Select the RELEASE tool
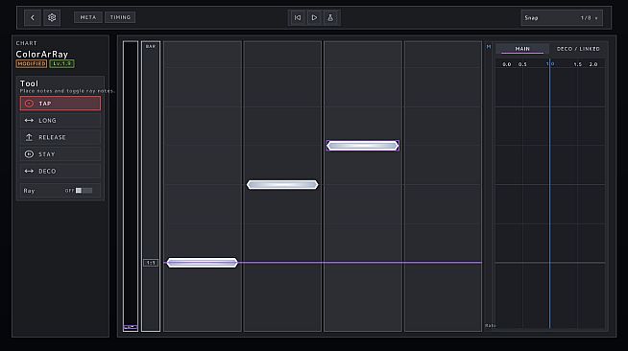This screenshot has width=628, height=351. click(x=60, y=137)
